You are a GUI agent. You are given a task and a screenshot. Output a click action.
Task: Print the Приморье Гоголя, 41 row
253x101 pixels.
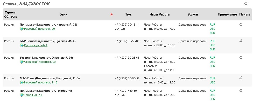[x=241, y=90]
